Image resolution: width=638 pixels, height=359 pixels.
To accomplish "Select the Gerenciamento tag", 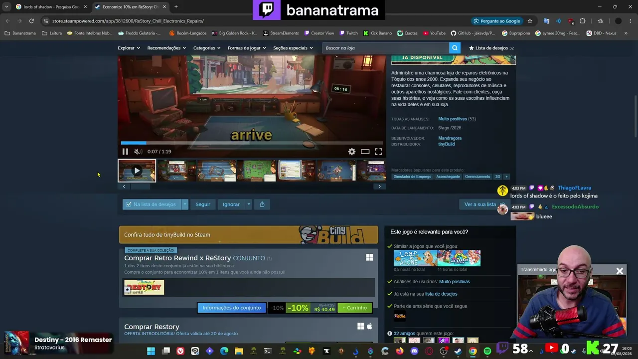I will (x=478, y=177).
